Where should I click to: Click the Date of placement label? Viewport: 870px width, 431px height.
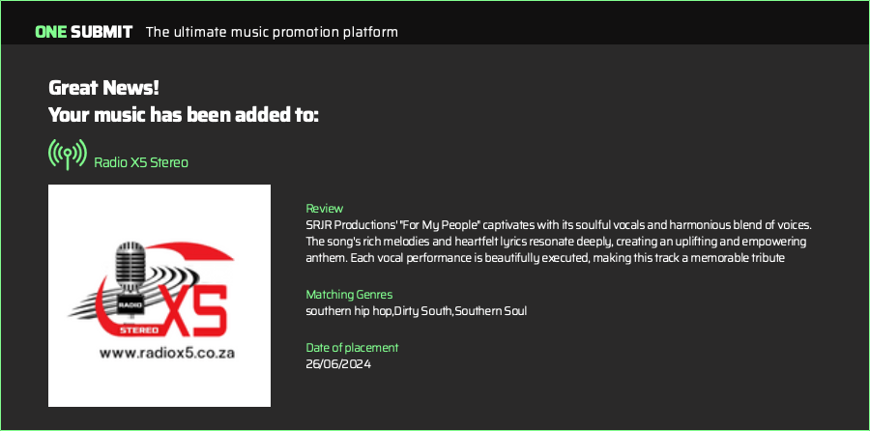(352, 348)
